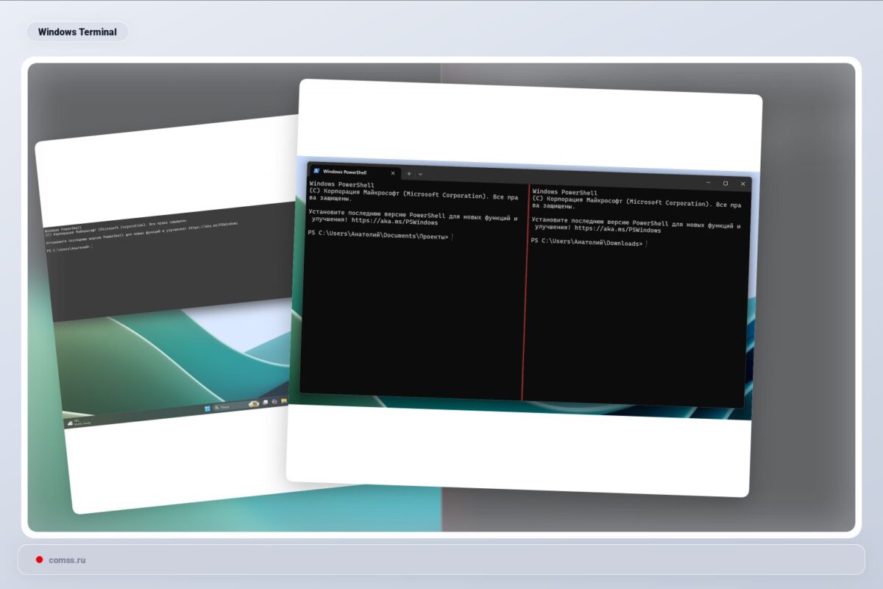Maximize the Windows Terminal window
The height and width of the screenshot is (589, 883).
coord(726,183)
